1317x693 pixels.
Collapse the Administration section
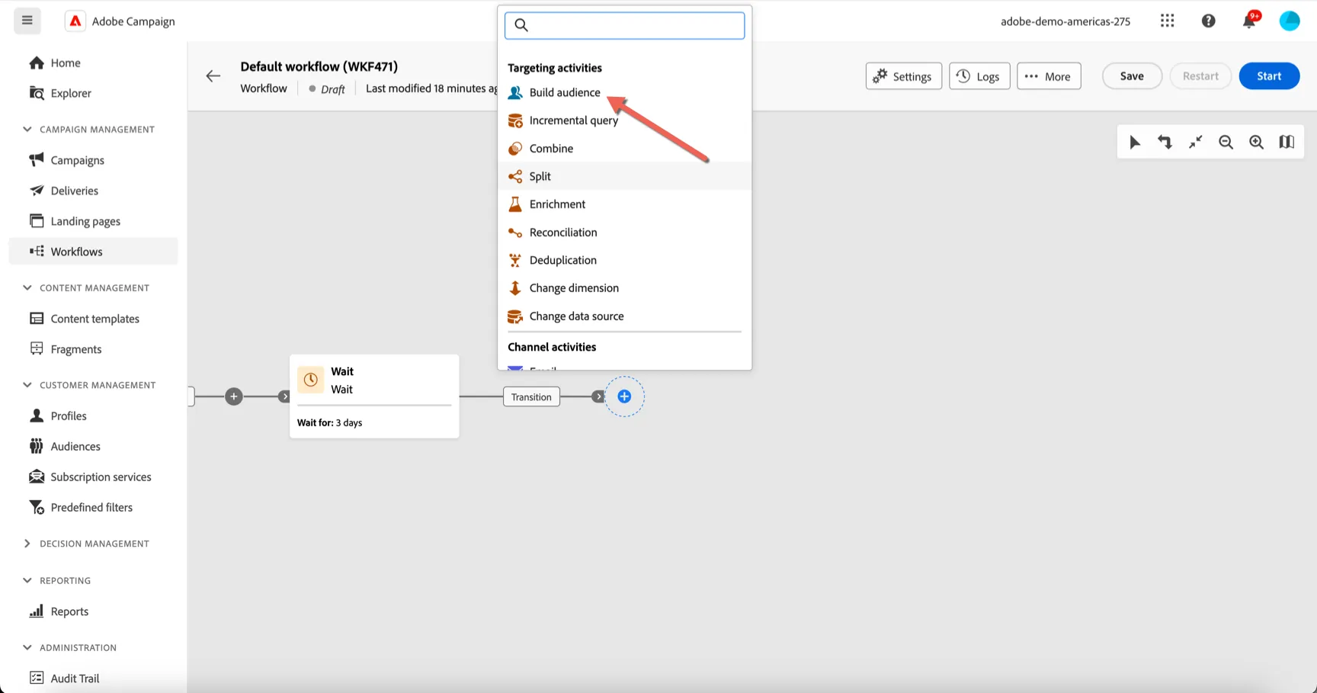(x=27, y=647)
